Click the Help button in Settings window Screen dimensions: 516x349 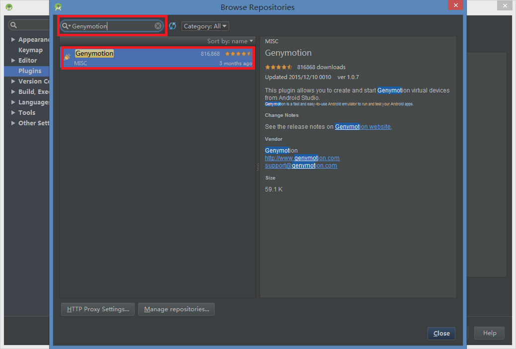489,333
